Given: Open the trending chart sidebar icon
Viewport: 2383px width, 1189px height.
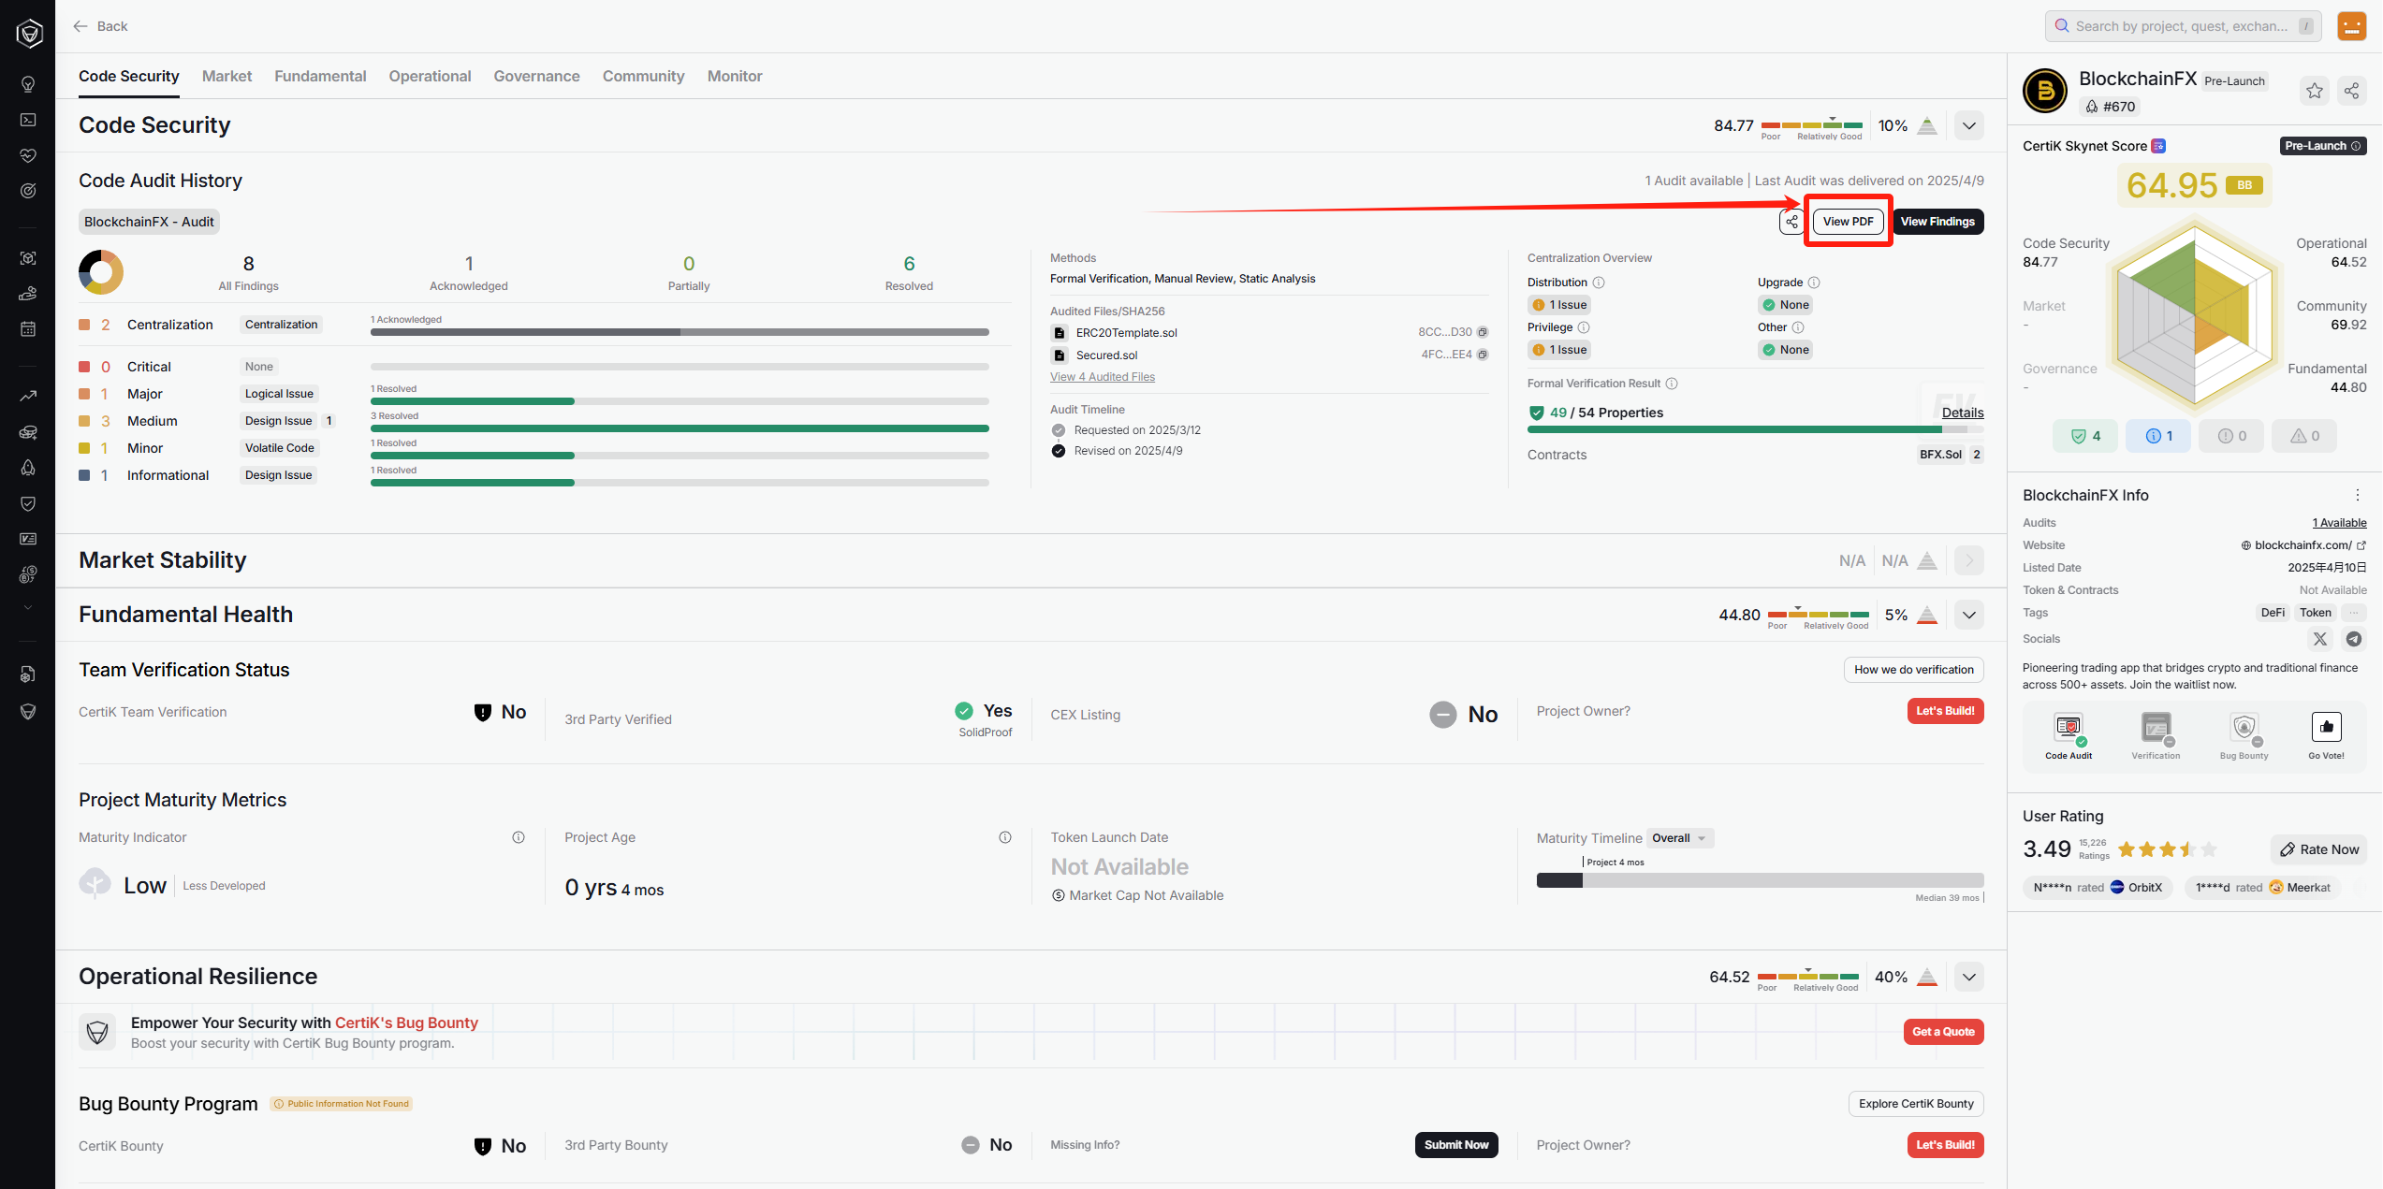Looking at the screenshot, I should click(x=28, y=396).
